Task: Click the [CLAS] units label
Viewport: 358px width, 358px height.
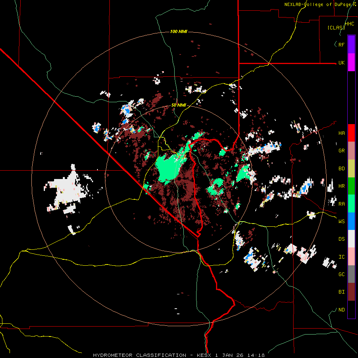Action: [336, 27]
